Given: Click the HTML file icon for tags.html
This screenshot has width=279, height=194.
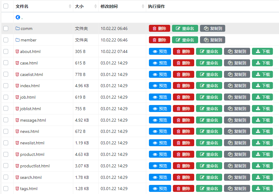Looking at the screenshot, I should tap(17, 189).
